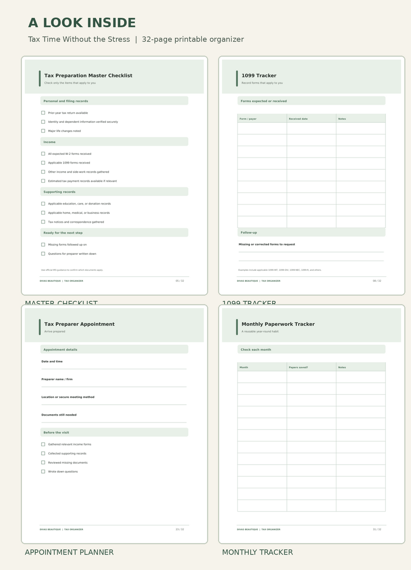Select the 'Appointment details' section header
Viewport: 411px width, 570px height.
(114, 349)
